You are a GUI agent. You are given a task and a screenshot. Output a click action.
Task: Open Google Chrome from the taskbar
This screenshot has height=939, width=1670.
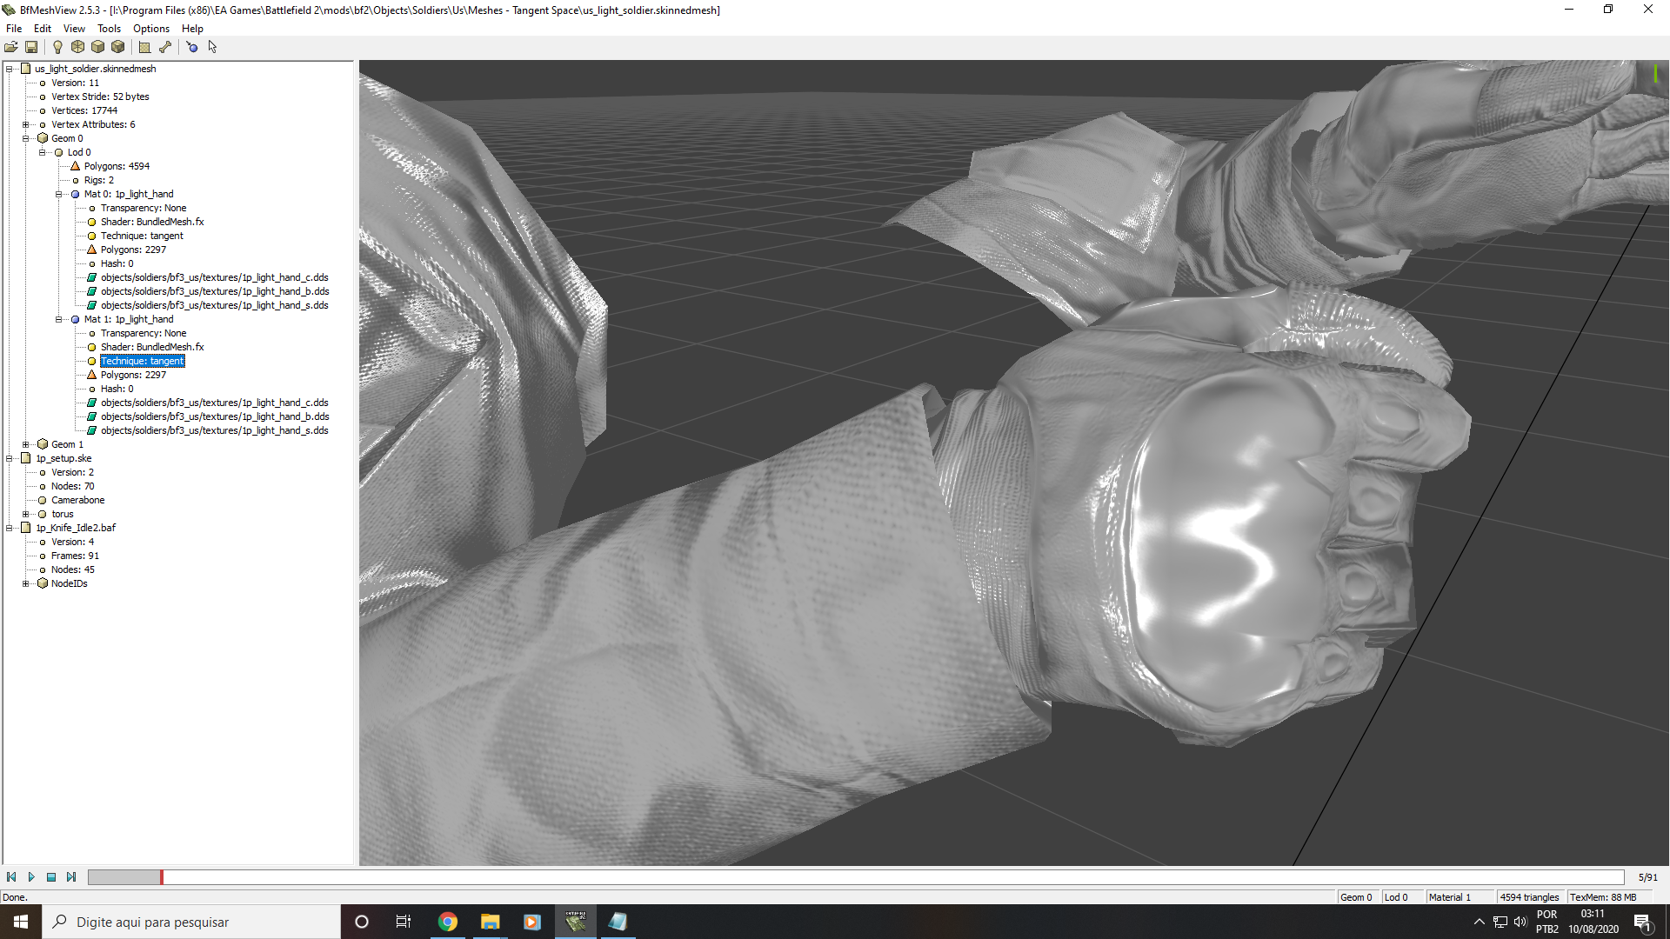click(x=448, y=922)
